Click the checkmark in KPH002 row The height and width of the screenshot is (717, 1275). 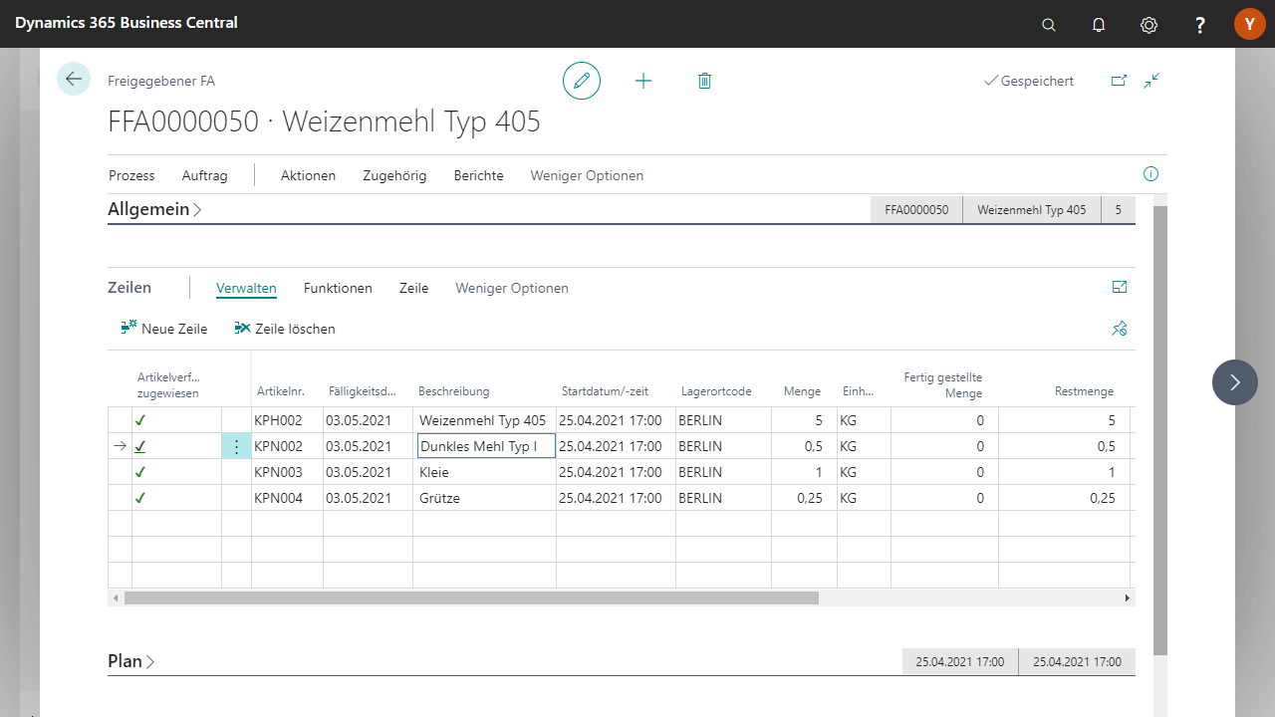point(140,420)
